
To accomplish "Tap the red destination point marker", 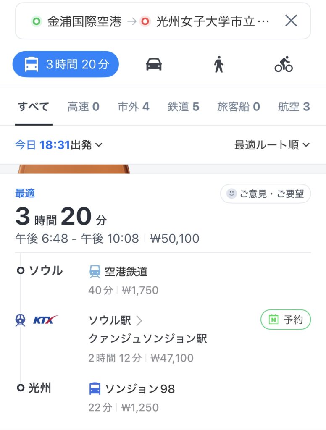I will [145, 21].
